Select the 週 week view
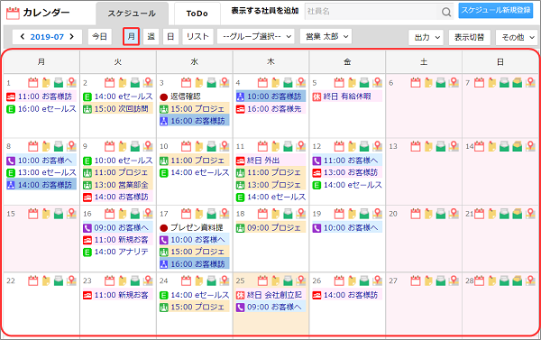The image size is (541, 340). point(151,36)
